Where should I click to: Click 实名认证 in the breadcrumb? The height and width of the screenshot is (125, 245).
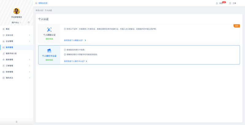click(39, 10)
